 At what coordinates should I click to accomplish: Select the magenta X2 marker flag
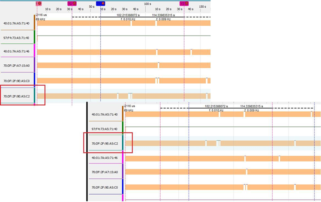pyautogui.click(x=70, y=3)
